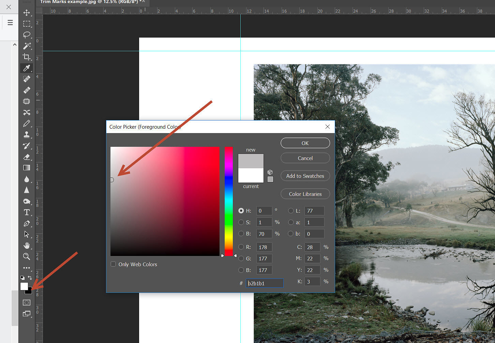Select the R radio button
The height and width of the screenshot is (343, 495).
[x=241, y=247]
